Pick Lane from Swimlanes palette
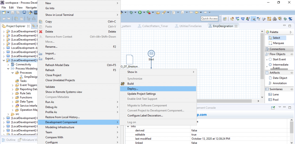Screen dimensions: 295x144 [274, 94]
